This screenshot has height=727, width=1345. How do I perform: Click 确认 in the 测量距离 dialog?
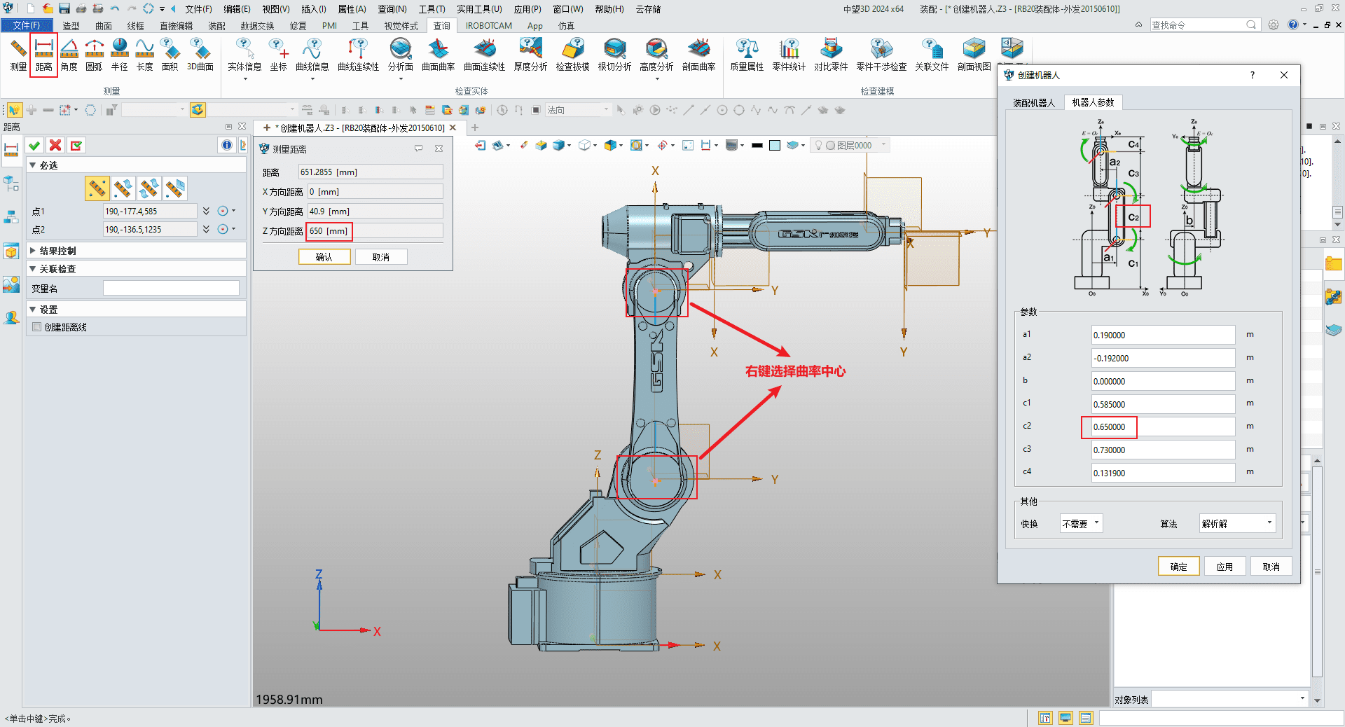324,257
